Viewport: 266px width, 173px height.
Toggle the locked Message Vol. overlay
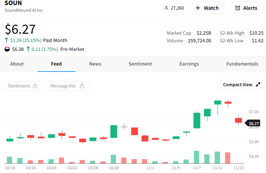coord(67,86)
